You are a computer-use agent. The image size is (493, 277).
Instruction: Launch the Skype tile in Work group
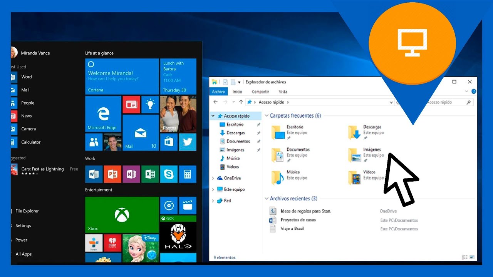[169, 174]
